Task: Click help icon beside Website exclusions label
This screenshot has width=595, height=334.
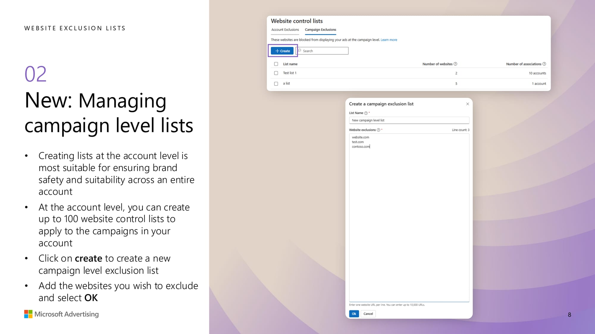Action: pos(378,130)
